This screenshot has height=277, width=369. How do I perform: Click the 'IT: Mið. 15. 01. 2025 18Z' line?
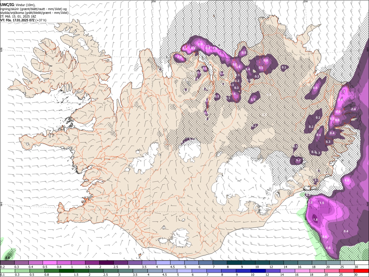point(18,16)
